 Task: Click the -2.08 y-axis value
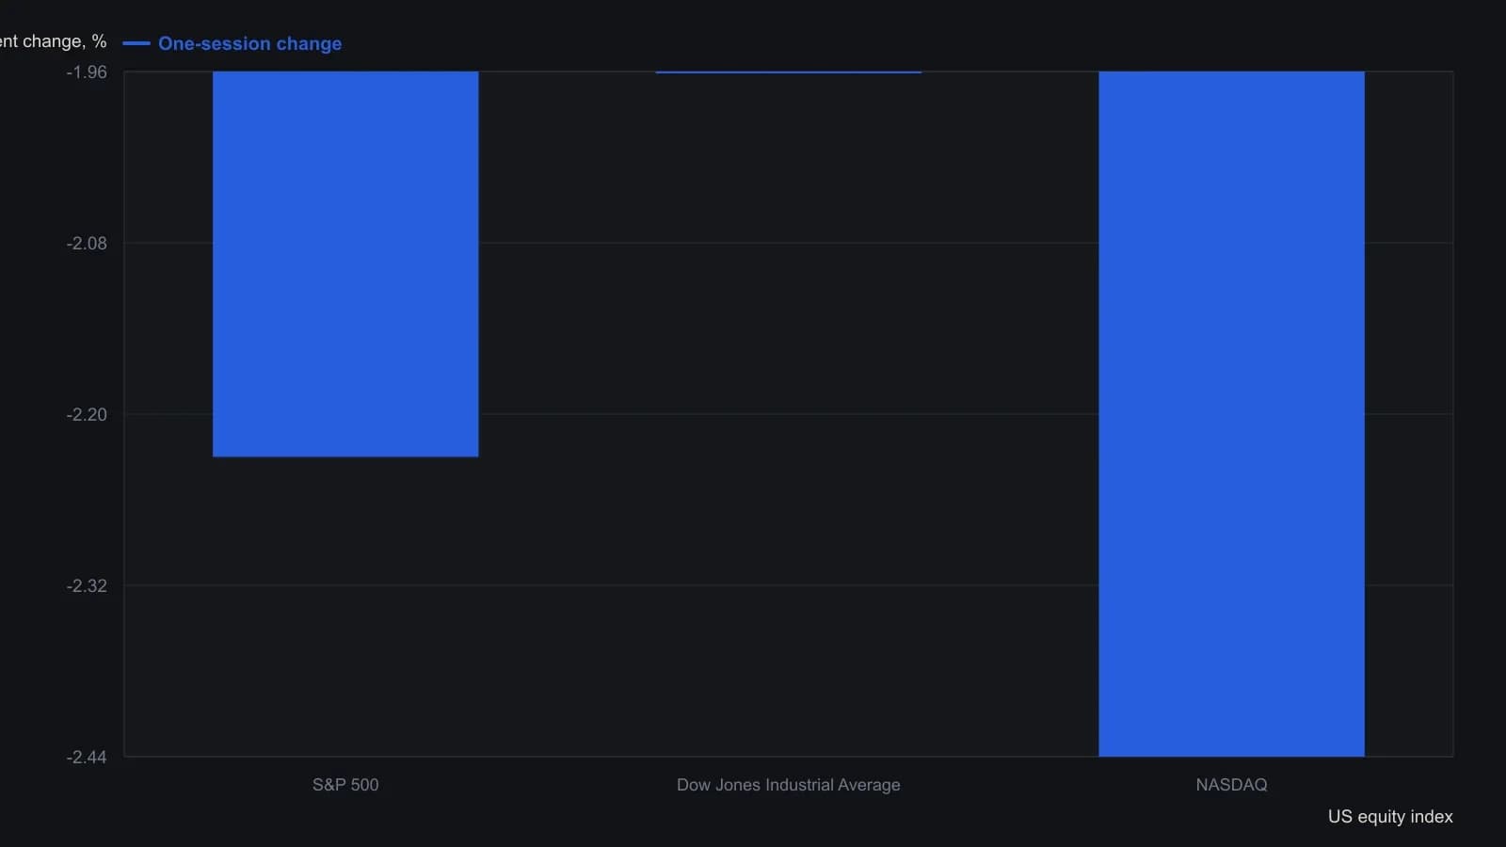click(x=87, y=244)
